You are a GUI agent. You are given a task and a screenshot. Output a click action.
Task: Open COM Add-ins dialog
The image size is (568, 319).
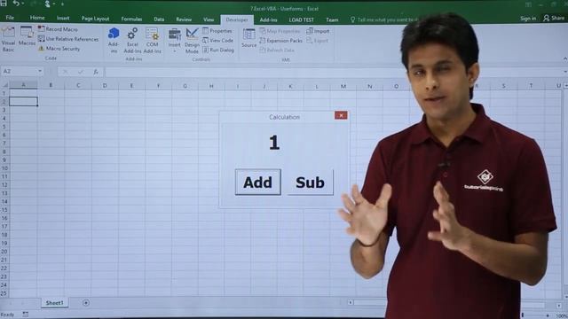[152, 40]
